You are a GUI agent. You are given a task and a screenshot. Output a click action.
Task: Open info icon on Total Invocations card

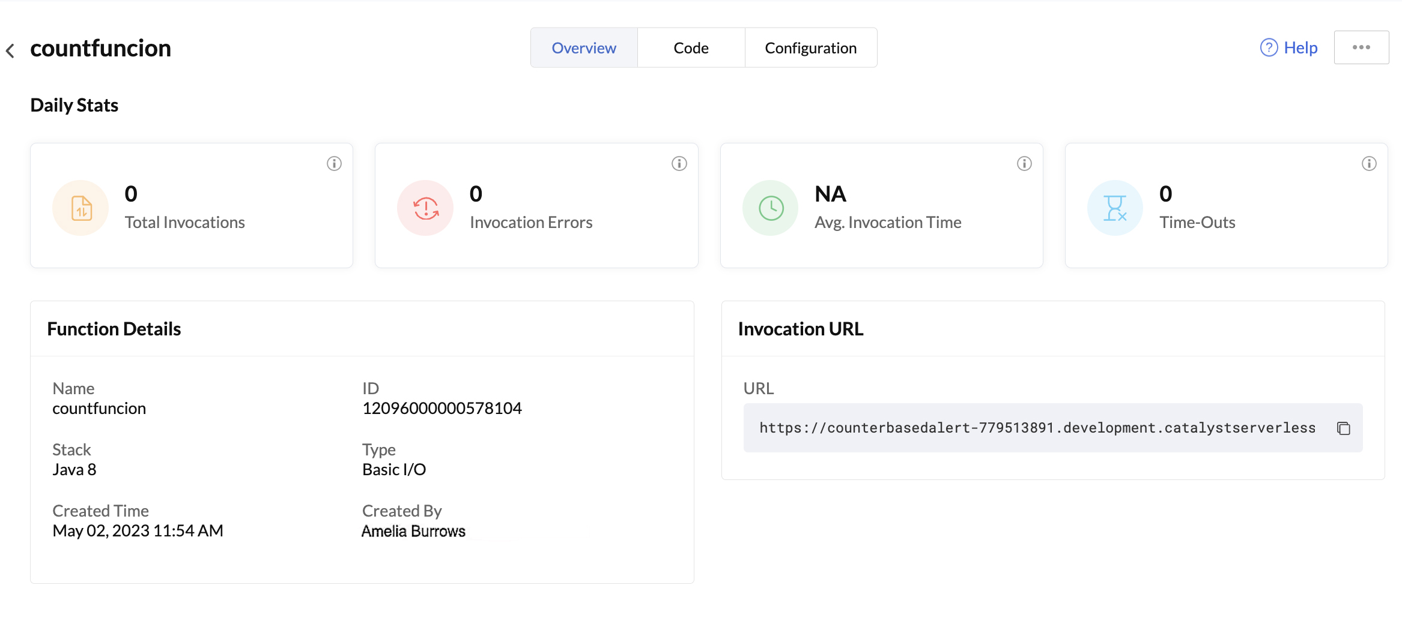[334, 164]
